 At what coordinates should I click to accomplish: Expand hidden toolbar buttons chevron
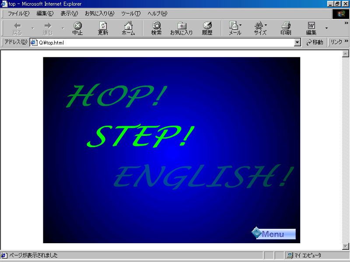346,23
